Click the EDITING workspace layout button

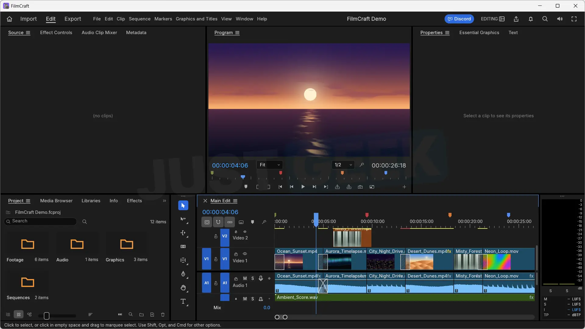click(x=493, y=19)
